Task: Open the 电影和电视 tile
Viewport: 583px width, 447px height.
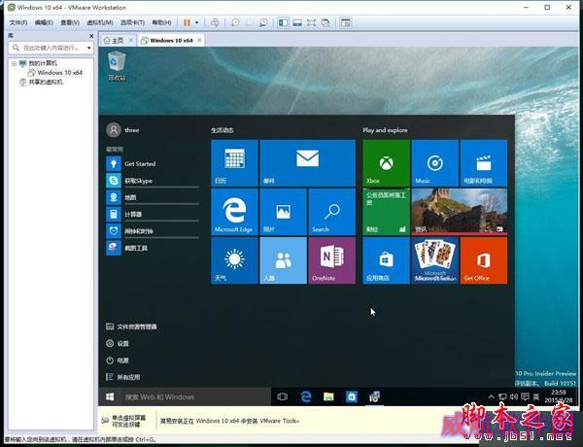Action: 484,163
